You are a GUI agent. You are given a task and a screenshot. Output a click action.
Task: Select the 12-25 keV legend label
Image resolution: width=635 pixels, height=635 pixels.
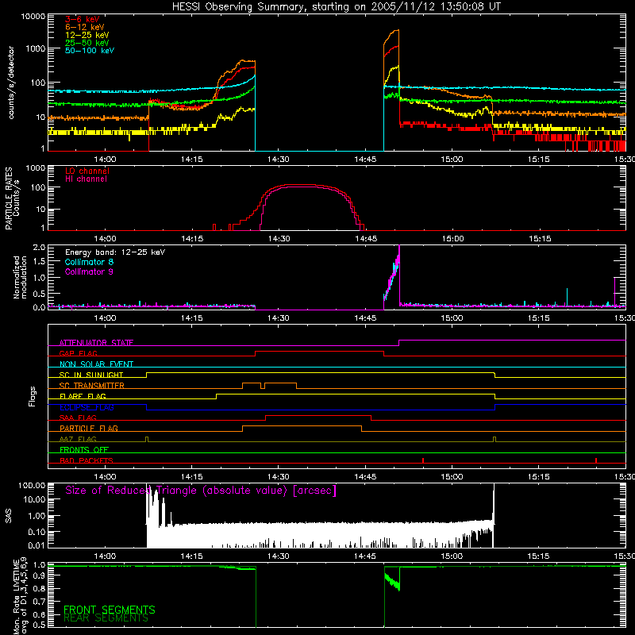point(87,35)
